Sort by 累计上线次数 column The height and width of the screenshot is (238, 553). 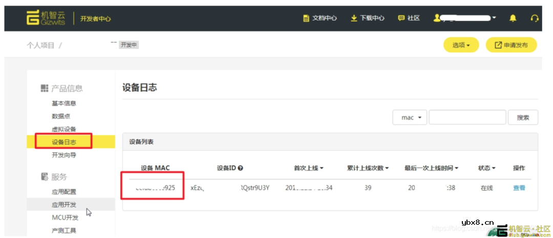tap(368, 168)
